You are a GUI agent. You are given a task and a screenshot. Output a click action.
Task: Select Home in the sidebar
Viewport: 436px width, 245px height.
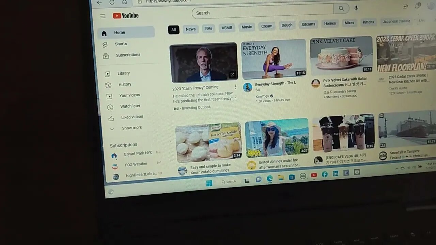(126, 33)
